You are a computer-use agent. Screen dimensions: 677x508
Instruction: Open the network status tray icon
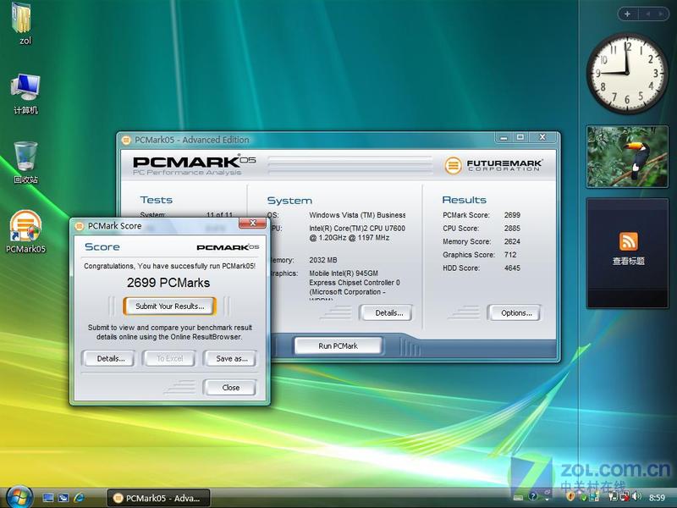[x=625, y=496]
